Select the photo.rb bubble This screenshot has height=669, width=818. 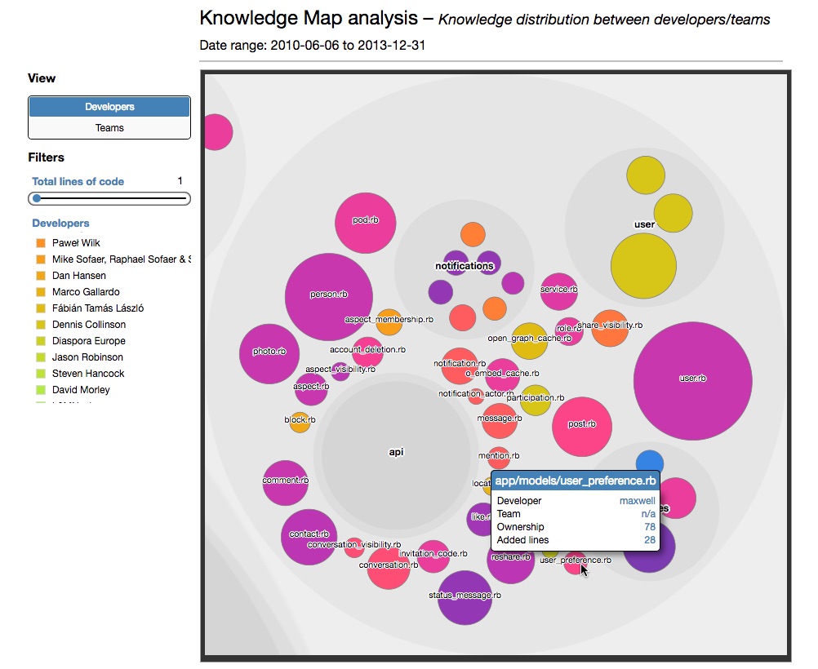[x=269, y=353]
